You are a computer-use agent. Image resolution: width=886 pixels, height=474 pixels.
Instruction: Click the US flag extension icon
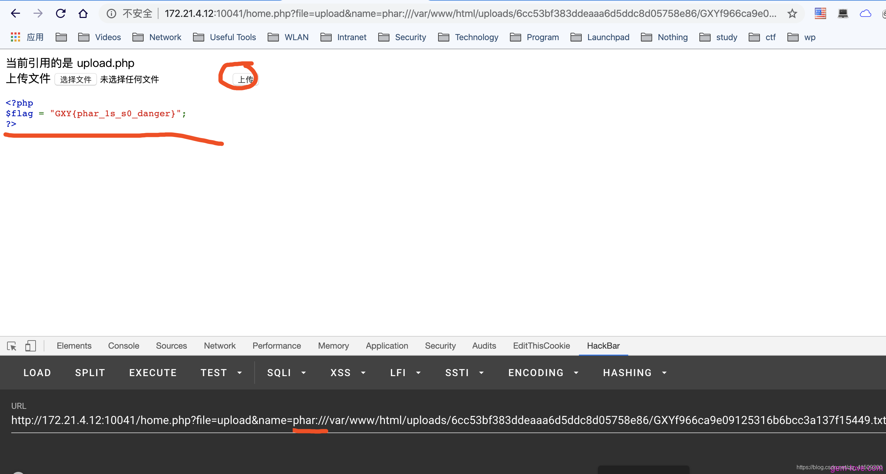820,14
